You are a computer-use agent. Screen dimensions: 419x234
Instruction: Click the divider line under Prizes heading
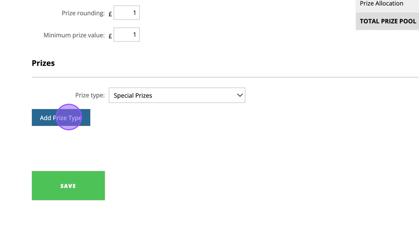(225, 77)
